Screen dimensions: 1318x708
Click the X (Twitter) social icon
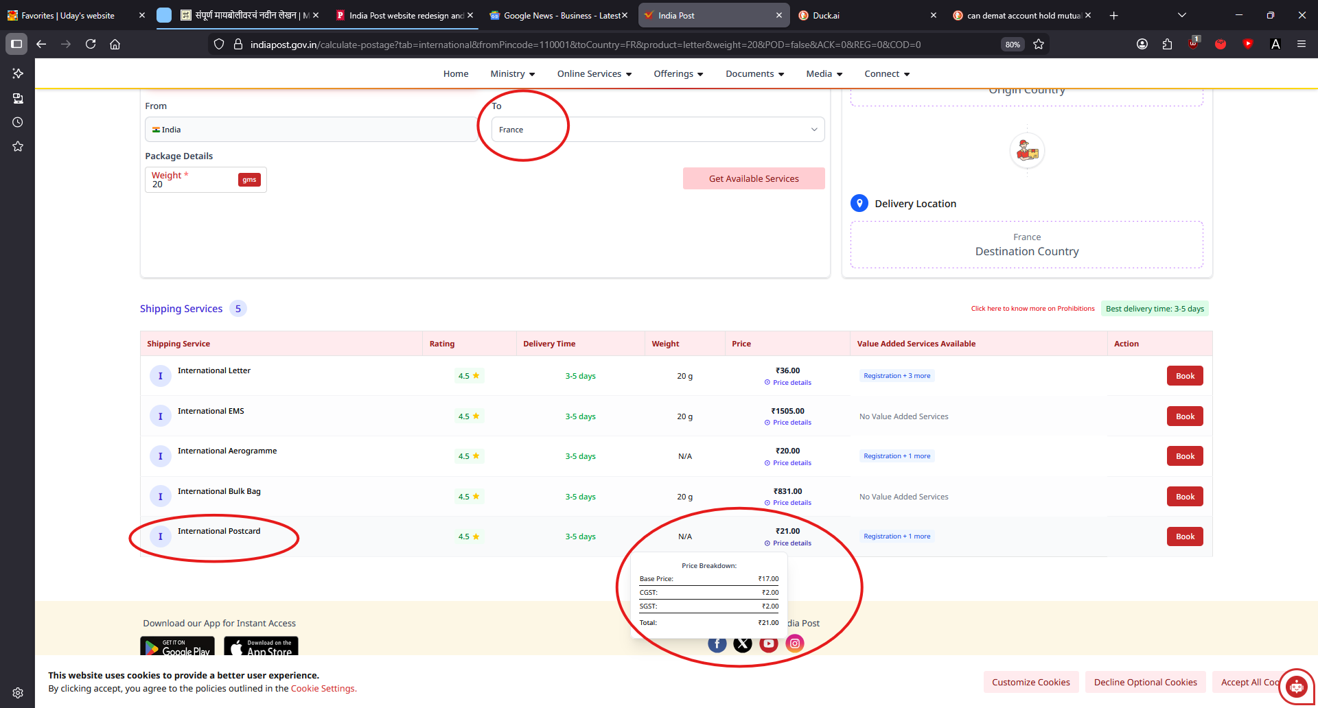click(x=743, y=644)
